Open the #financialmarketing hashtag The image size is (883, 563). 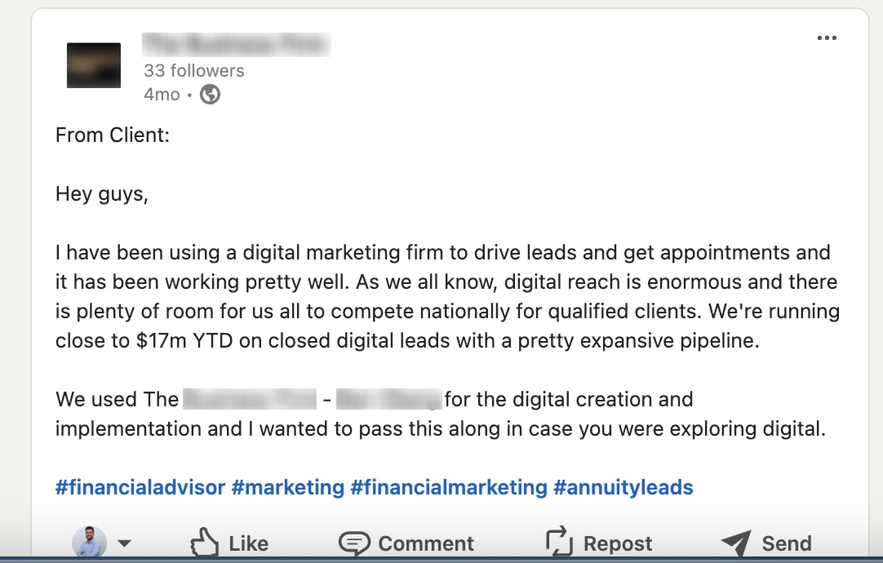pyautogui.click(x=448, y=487)
